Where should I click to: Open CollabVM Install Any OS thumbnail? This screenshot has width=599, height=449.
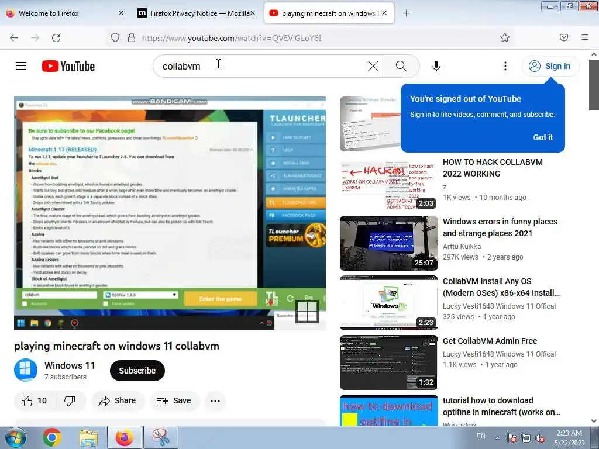389,303
